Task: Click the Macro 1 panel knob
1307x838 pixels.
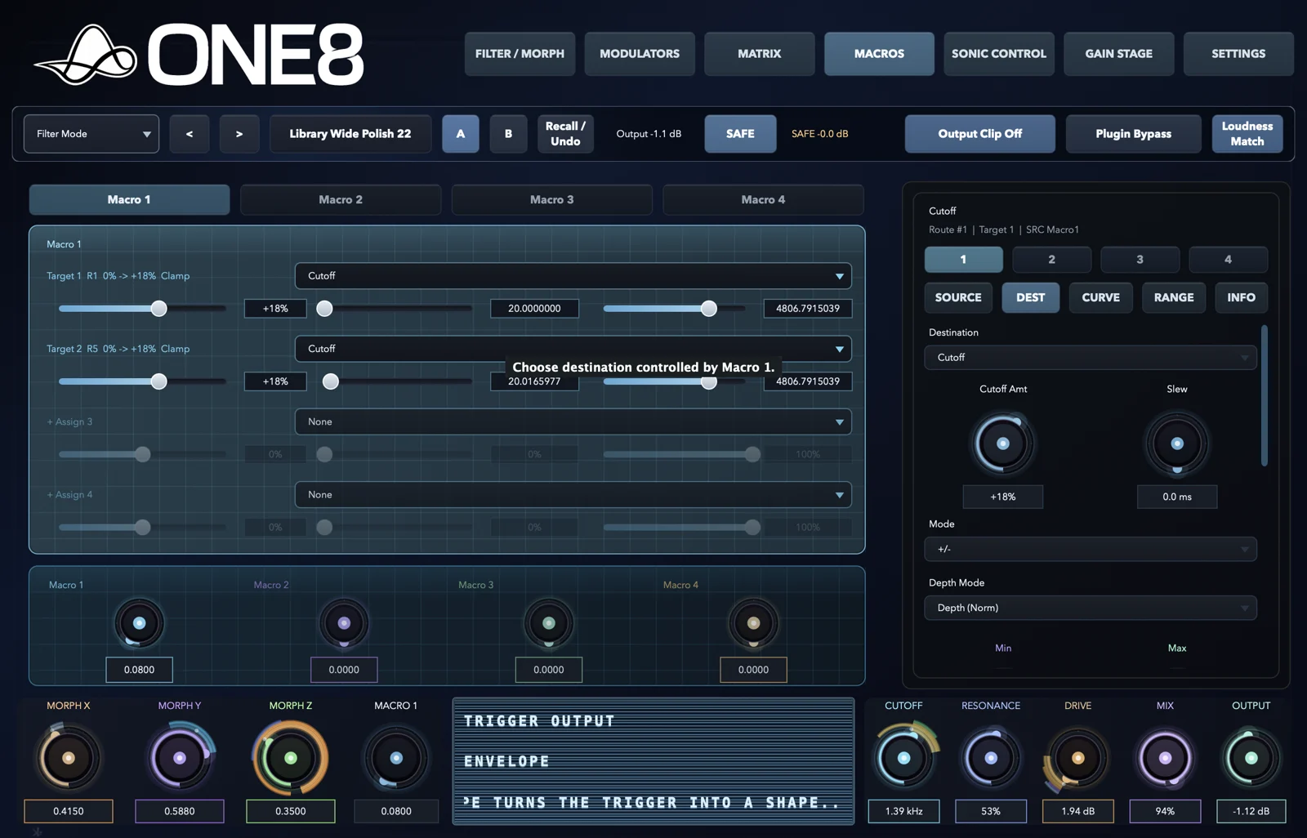Action: (139, 623)
